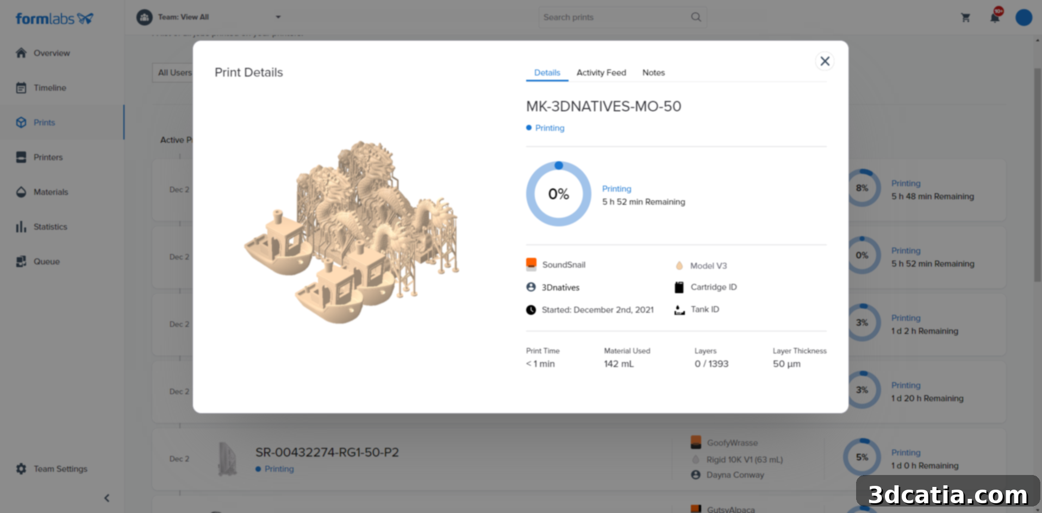
Task: Click the SoundSnail printer icon
Action: click(531, 264)
